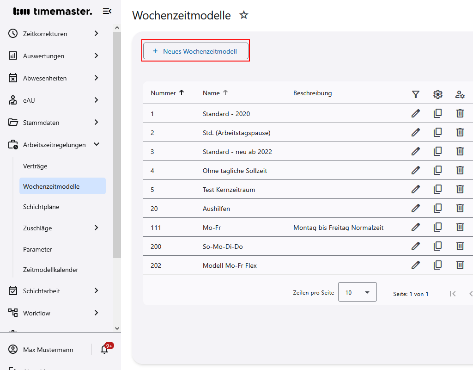Open notifications via the bell icon
The height and width of the screenshot is (370, 473).
(x=103, y=349)
